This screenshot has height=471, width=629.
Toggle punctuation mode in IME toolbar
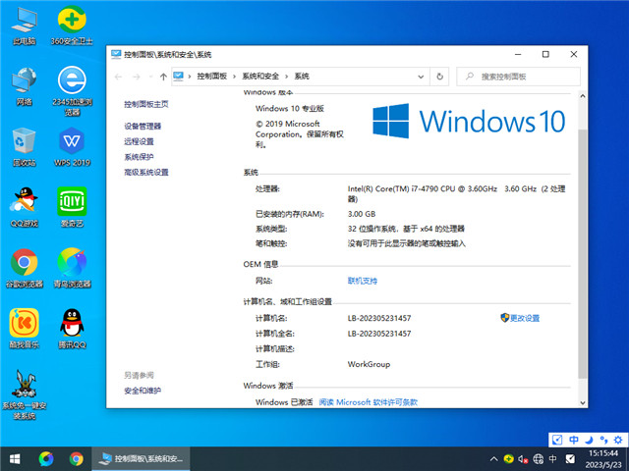point(603,440)
